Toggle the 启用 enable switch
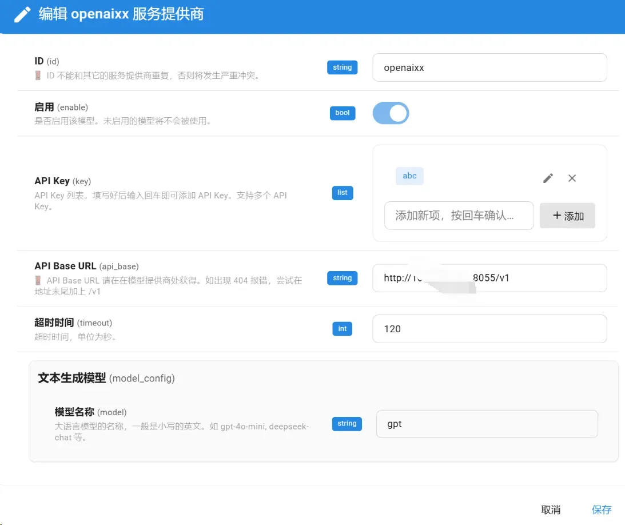This screenshot has height=525, width=625. pyautogui.click(x=391, y=113)
